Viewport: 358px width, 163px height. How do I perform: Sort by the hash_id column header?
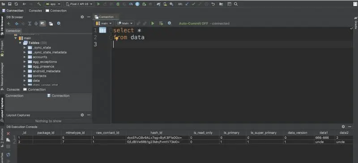[x=156, y=133]
